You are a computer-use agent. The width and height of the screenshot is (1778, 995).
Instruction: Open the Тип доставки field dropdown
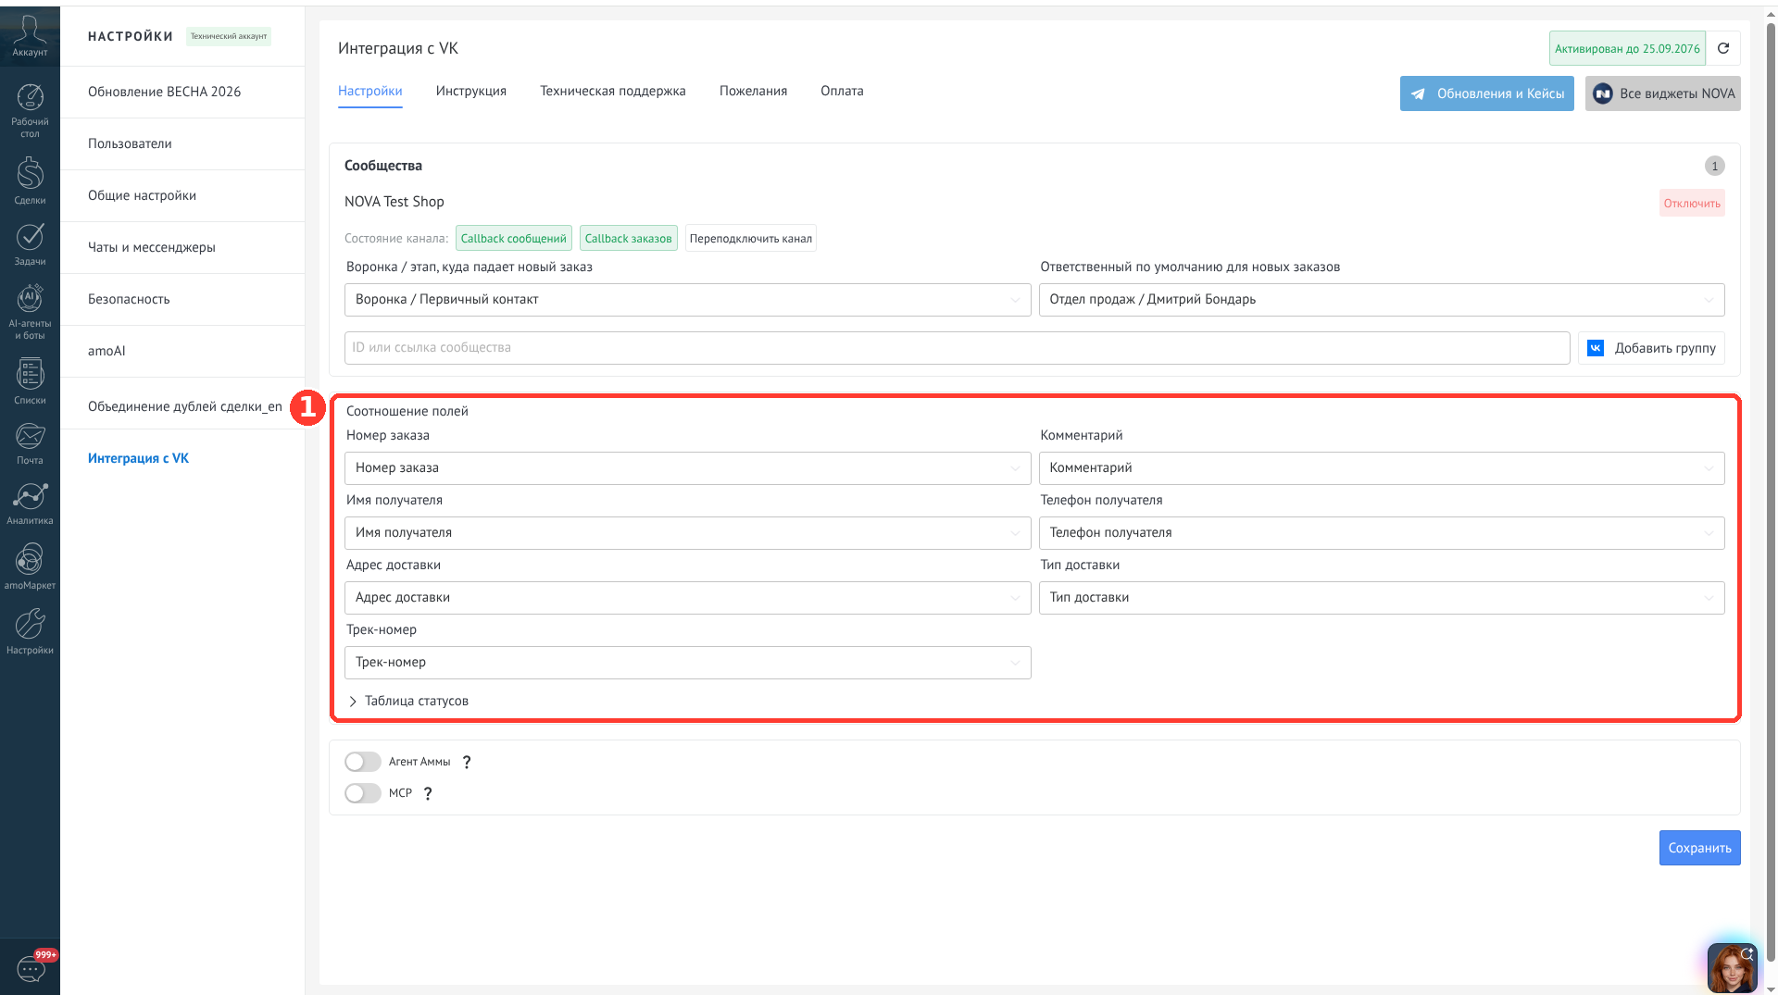tap(1382, 598)
